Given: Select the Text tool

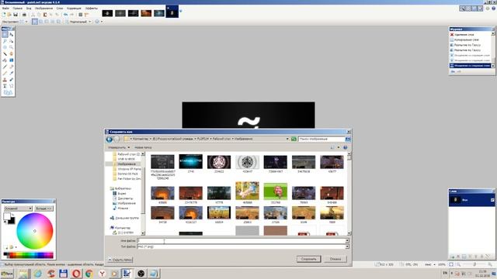Looking at the screenshot, I should 5,86.
